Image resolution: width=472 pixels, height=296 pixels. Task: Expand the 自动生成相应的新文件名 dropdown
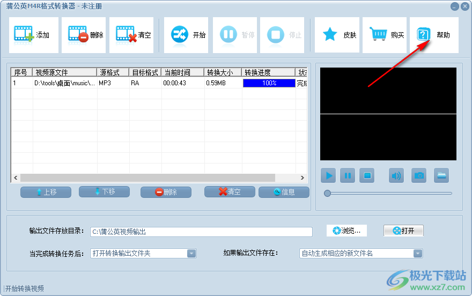coord(418,254)
